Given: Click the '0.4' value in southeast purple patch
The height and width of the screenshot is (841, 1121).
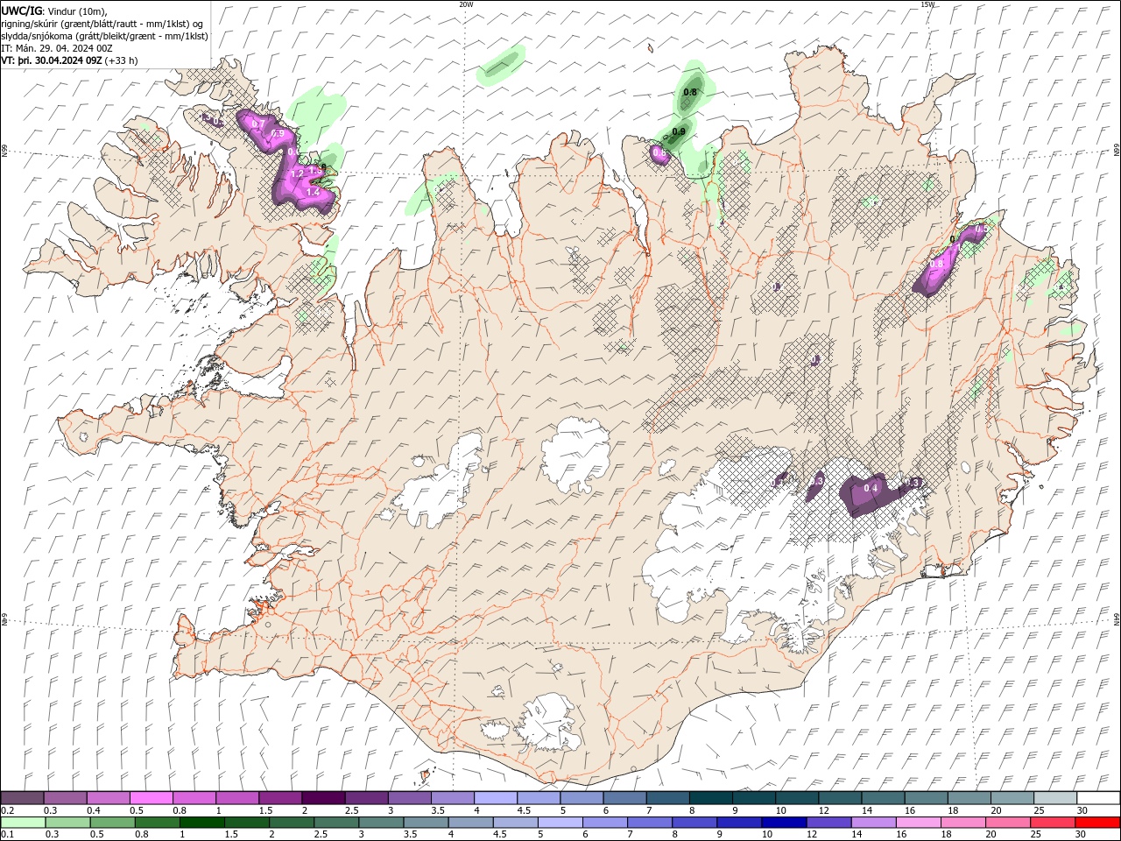Looking at the screenshot, I should point(871,488).
